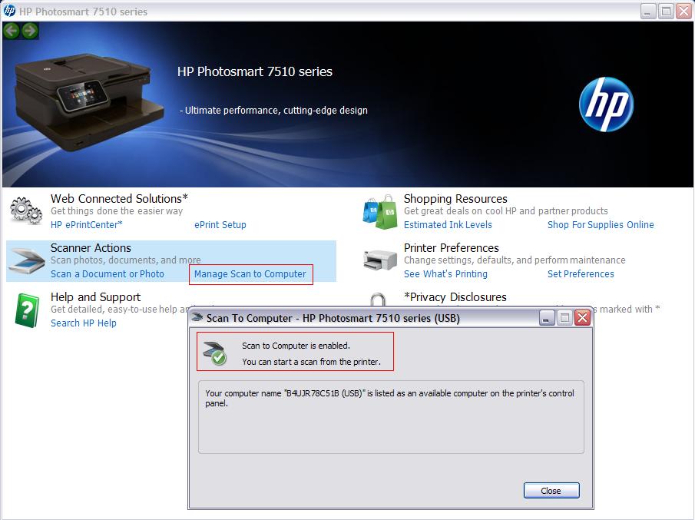This screenshot has height=520, width=695.
Task: Click the Web Connected Solutions heading
Action: [119, 199]
